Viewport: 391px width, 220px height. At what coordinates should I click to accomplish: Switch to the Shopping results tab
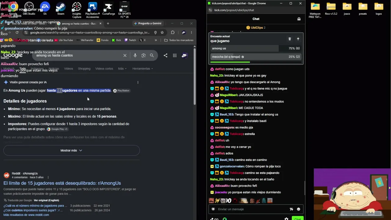[x=84, y=68]
